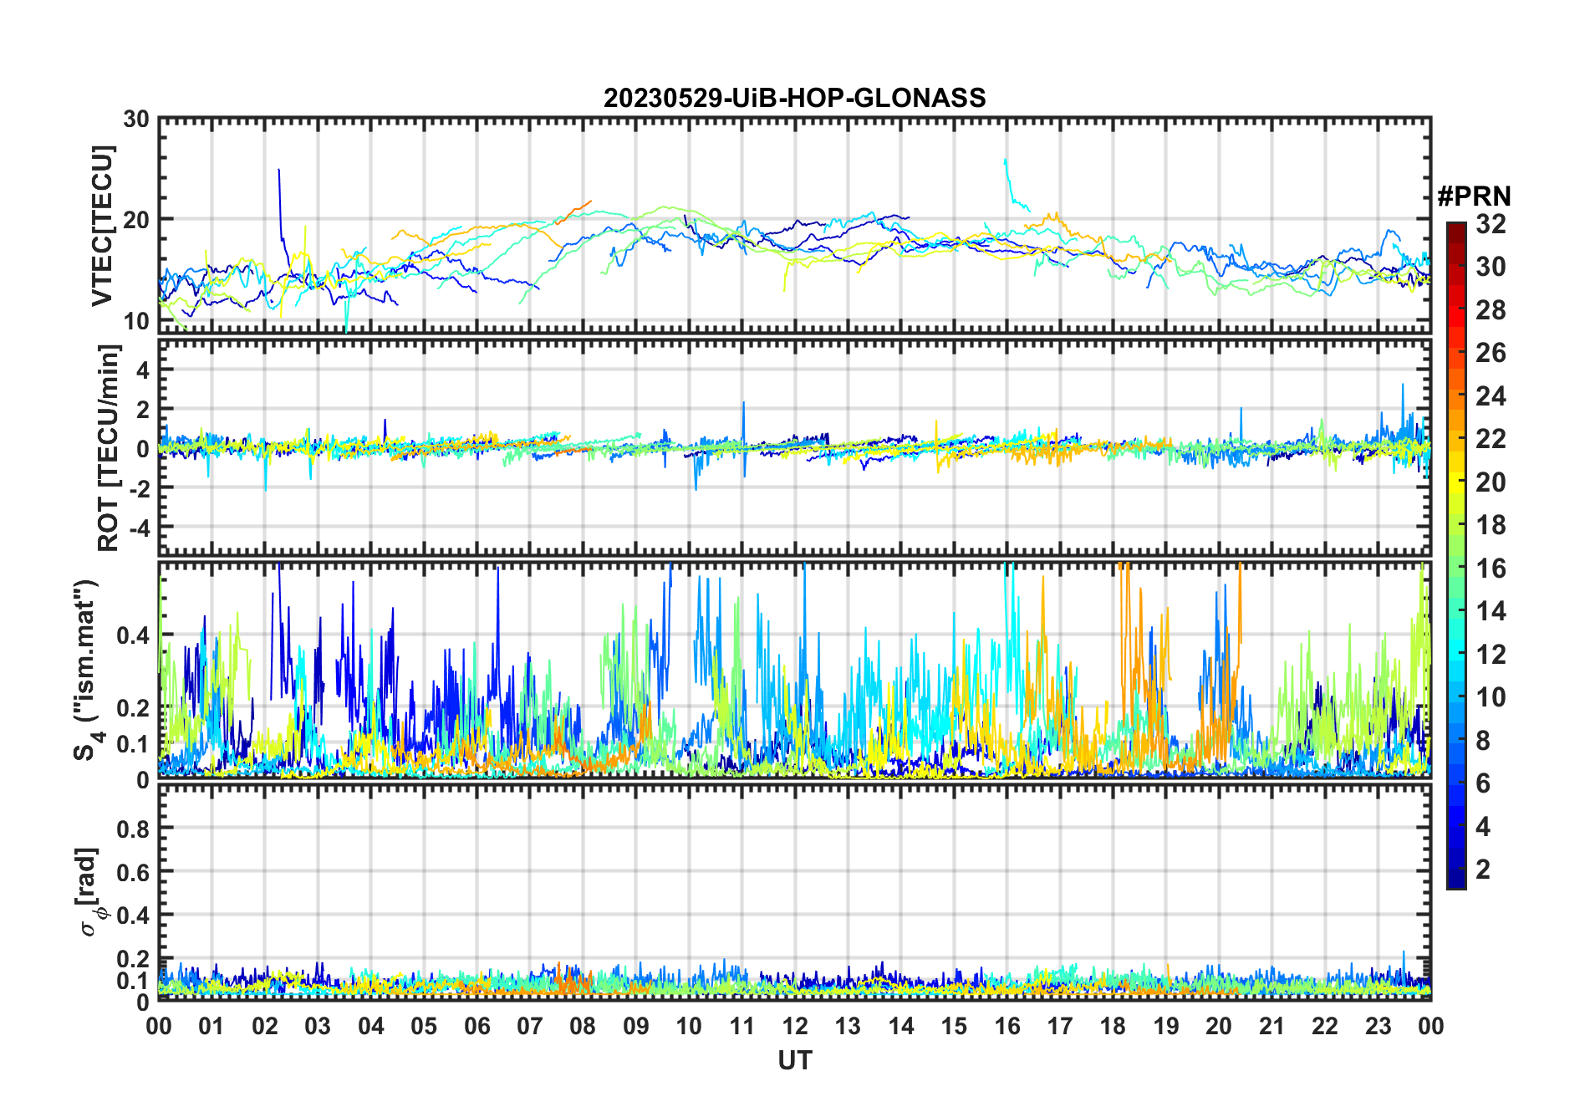Viewport: 1590px width, 1112px height.
Task: Click PRN colorbar tick label 6
Action: pos(1483,783)
